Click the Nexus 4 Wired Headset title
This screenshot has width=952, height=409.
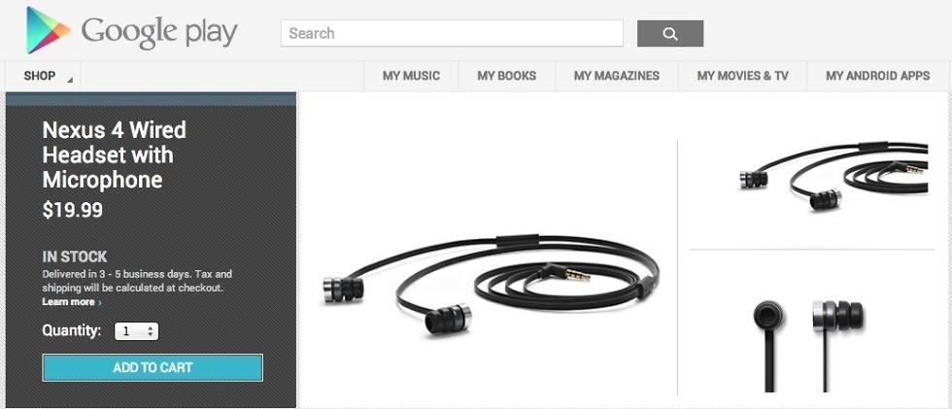tap(115, 154)
